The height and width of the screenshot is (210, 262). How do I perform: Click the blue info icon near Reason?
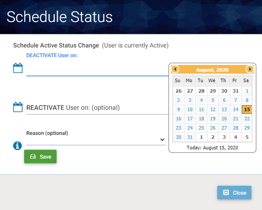pos(18,146)
